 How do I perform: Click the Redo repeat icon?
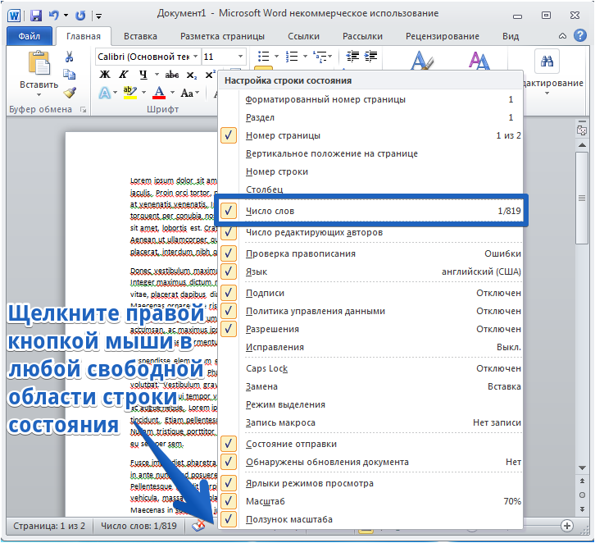pyautogui.click(x=80, y=16)
